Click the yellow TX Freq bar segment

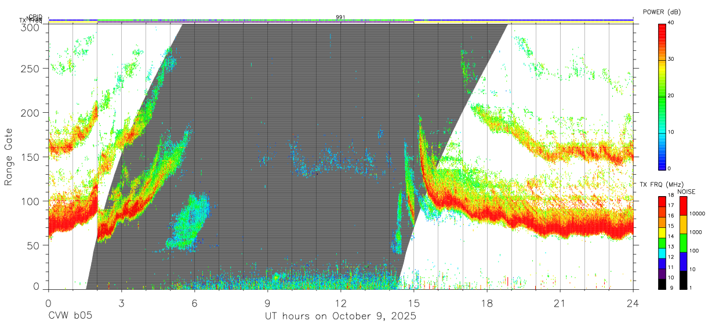coord(524,23)
